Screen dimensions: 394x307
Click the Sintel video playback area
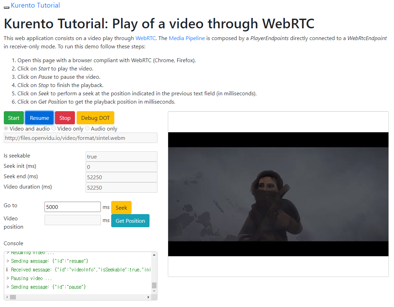[x=278, y=194]
